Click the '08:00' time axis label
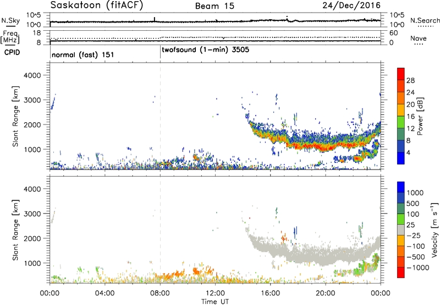 click(160, 293)
